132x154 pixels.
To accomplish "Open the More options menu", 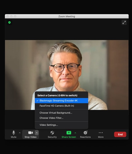I will pos(101,134).
